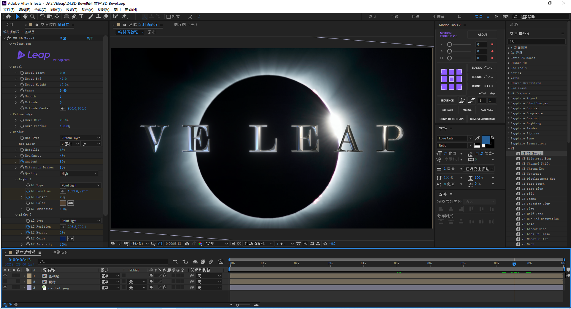The width and height of the screenshot is (571, 309).
Task: Click the eyedropper in Character panel
Action: click(x=477, y=139)
